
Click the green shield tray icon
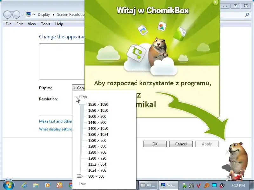pos(184,185)
